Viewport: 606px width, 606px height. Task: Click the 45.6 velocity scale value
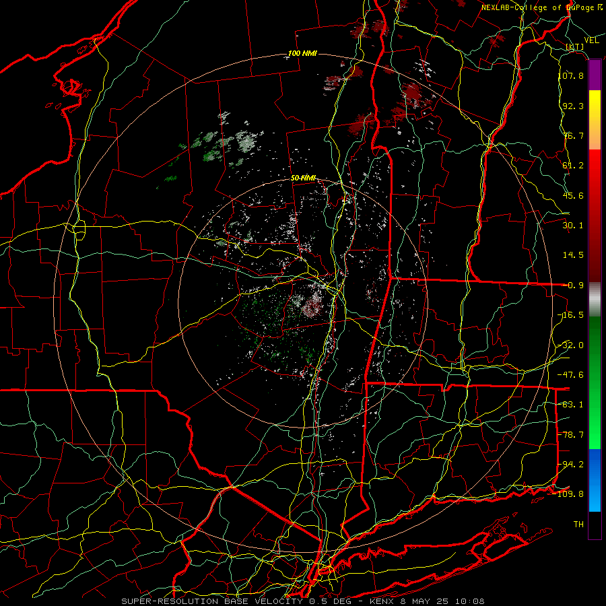tap(573, 195)
